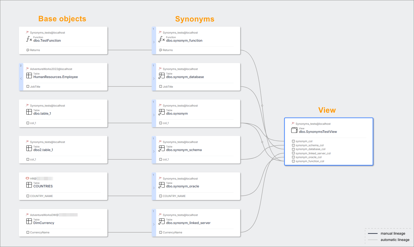Click the AdventureWorks2022@localhost source label
The image size is (414, 247).
tap(51, 69)
